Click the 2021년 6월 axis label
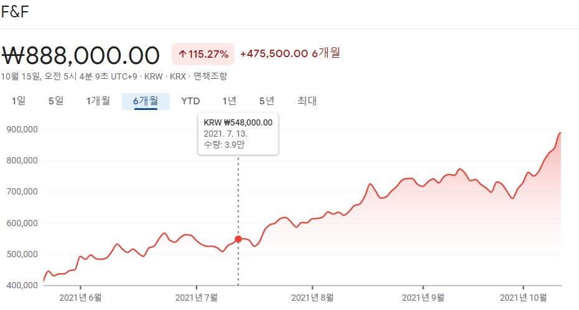 80,298
